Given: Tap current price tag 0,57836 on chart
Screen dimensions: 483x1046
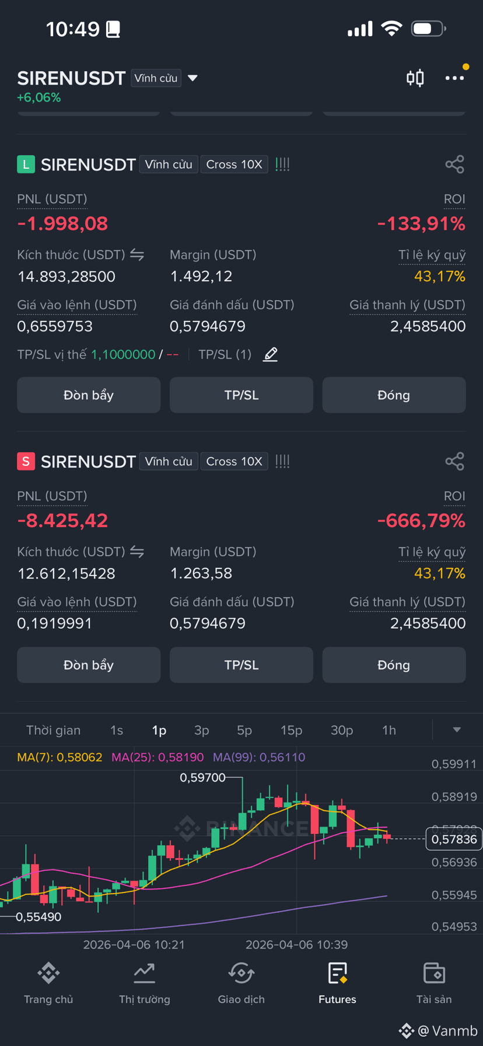Looking at the screenshot, I should [x=454, y=839].
